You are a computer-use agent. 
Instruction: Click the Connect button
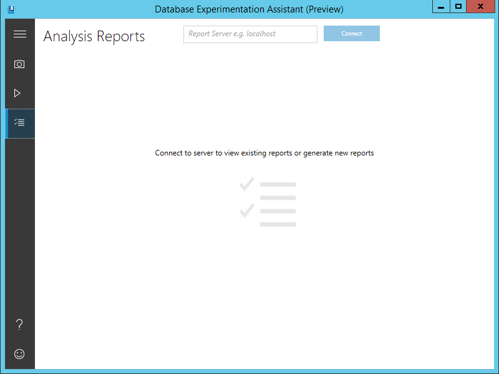pyautogui.click(x=352, y=34)
